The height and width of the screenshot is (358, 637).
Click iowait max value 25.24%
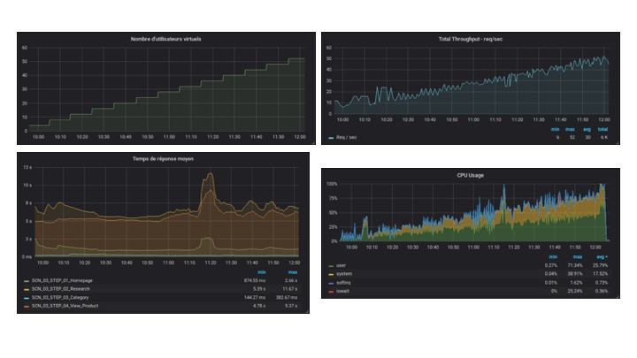[575, 291]
